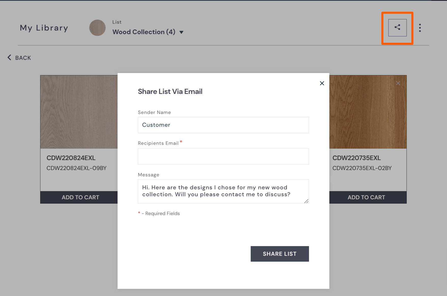The height and width of the screenshot is (296, 447).
Task: Open the three-dot more options menu
Action: click(x=420, y=28)
